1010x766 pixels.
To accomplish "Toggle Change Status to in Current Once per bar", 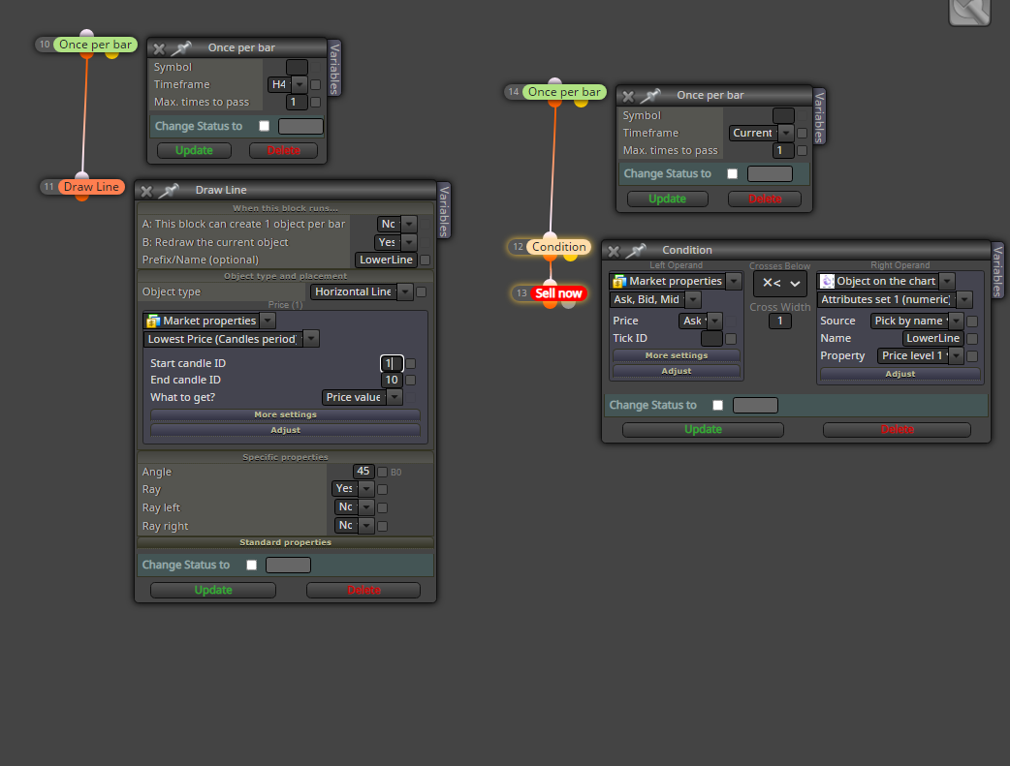I will (x=733, y=173).
